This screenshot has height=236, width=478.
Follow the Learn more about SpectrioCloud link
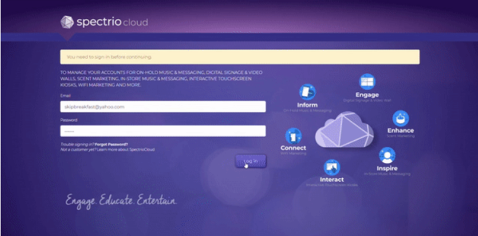[x=126, y=150]
